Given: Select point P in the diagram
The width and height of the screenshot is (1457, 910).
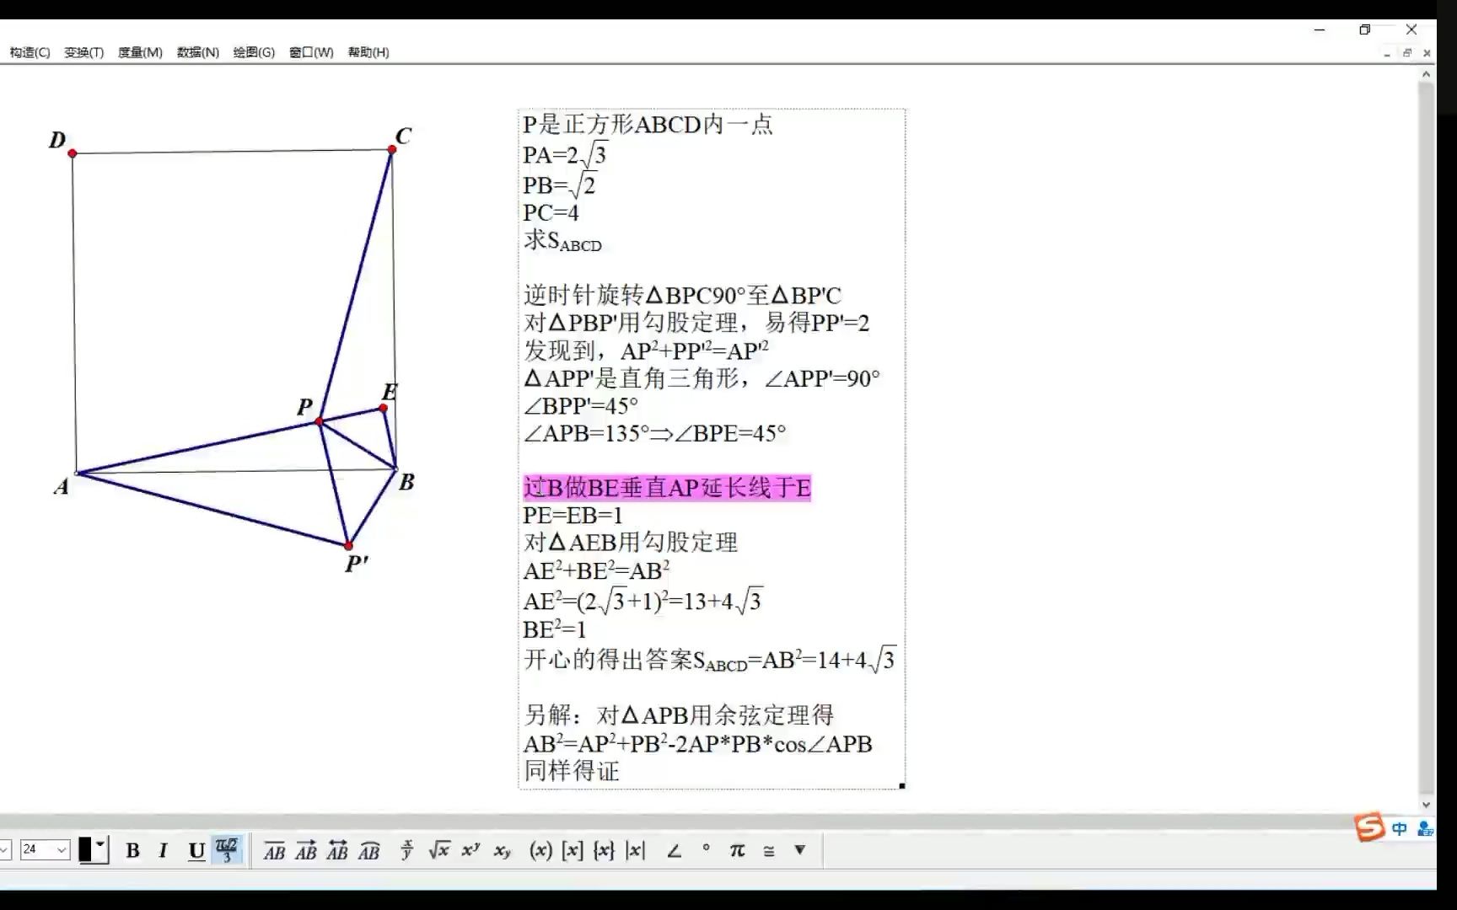Looking at the screenshot, I should [x=320, y=420].
